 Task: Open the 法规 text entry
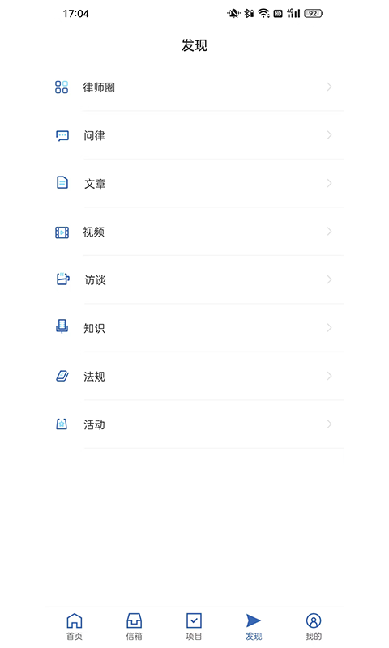coord(94,377)
